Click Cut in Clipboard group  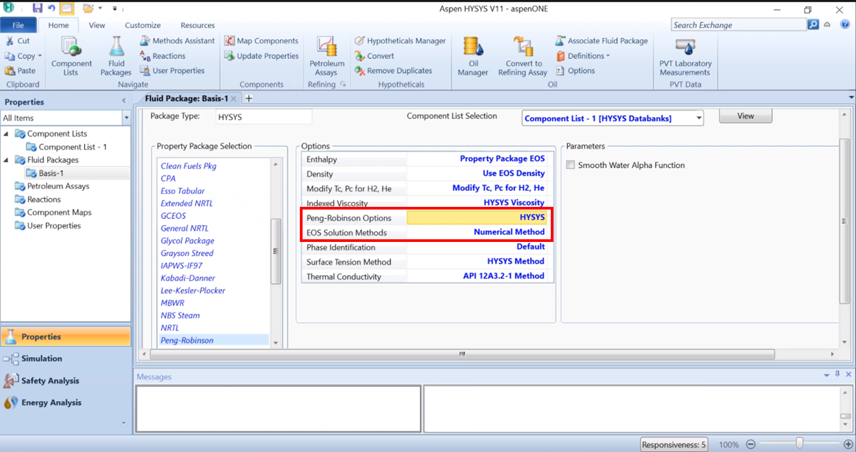[x=18, y=41]
